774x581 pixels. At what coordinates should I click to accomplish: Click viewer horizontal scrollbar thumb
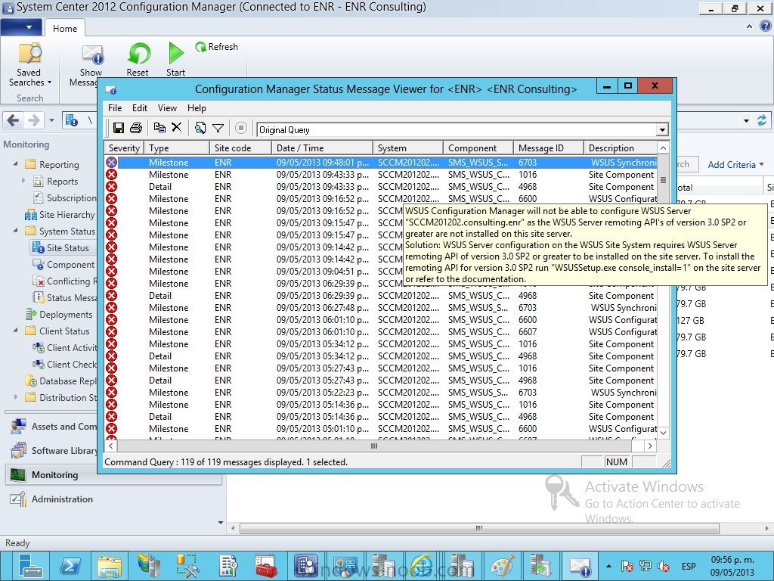tap(374, 446)
